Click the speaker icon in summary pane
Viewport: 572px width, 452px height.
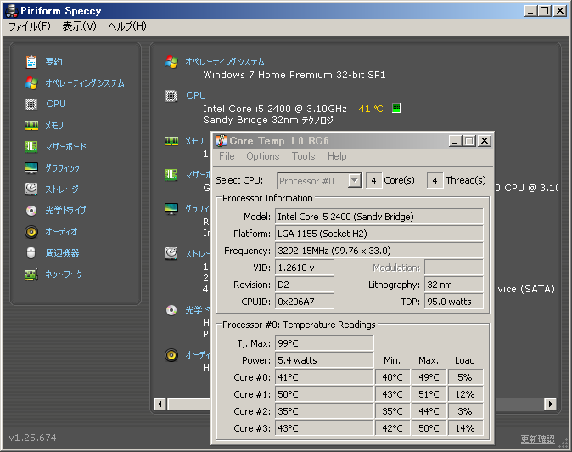(x=171, y=355)
